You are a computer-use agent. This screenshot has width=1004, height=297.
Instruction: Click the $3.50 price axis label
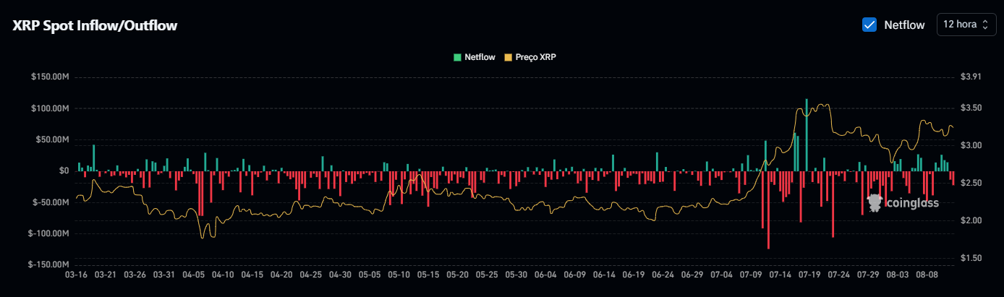[970, 108]
